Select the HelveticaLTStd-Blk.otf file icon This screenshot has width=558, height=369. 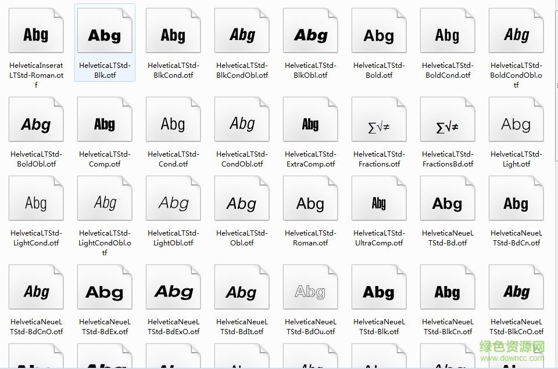[x=105, y=31]
